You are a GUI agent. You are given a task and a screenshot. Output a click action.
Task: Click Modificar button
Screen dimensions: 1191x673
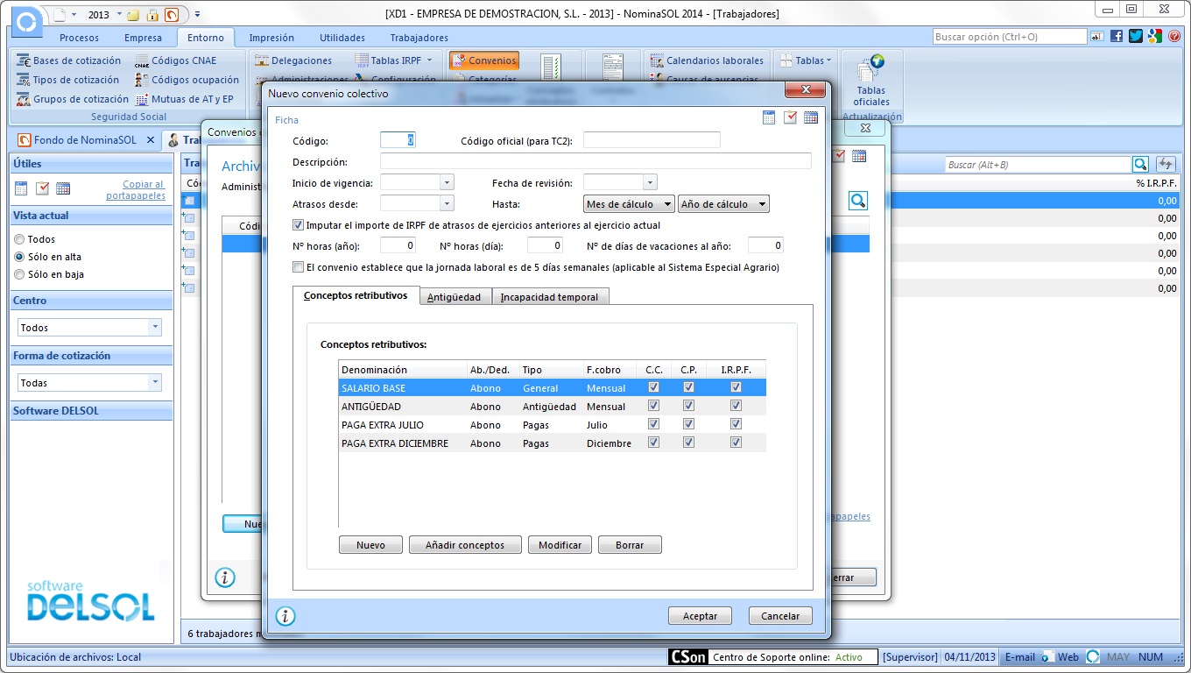click(560, 545)
